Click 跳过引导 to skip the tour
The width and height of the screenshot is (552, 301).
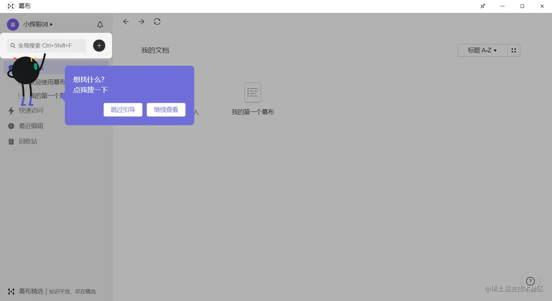pyautogui.click(x=123, y=110)
